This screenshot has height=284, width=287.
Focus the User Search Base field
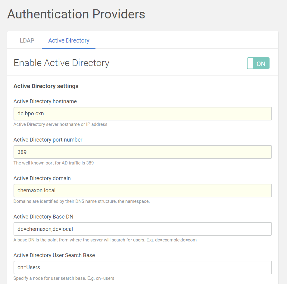pos(142,267)
